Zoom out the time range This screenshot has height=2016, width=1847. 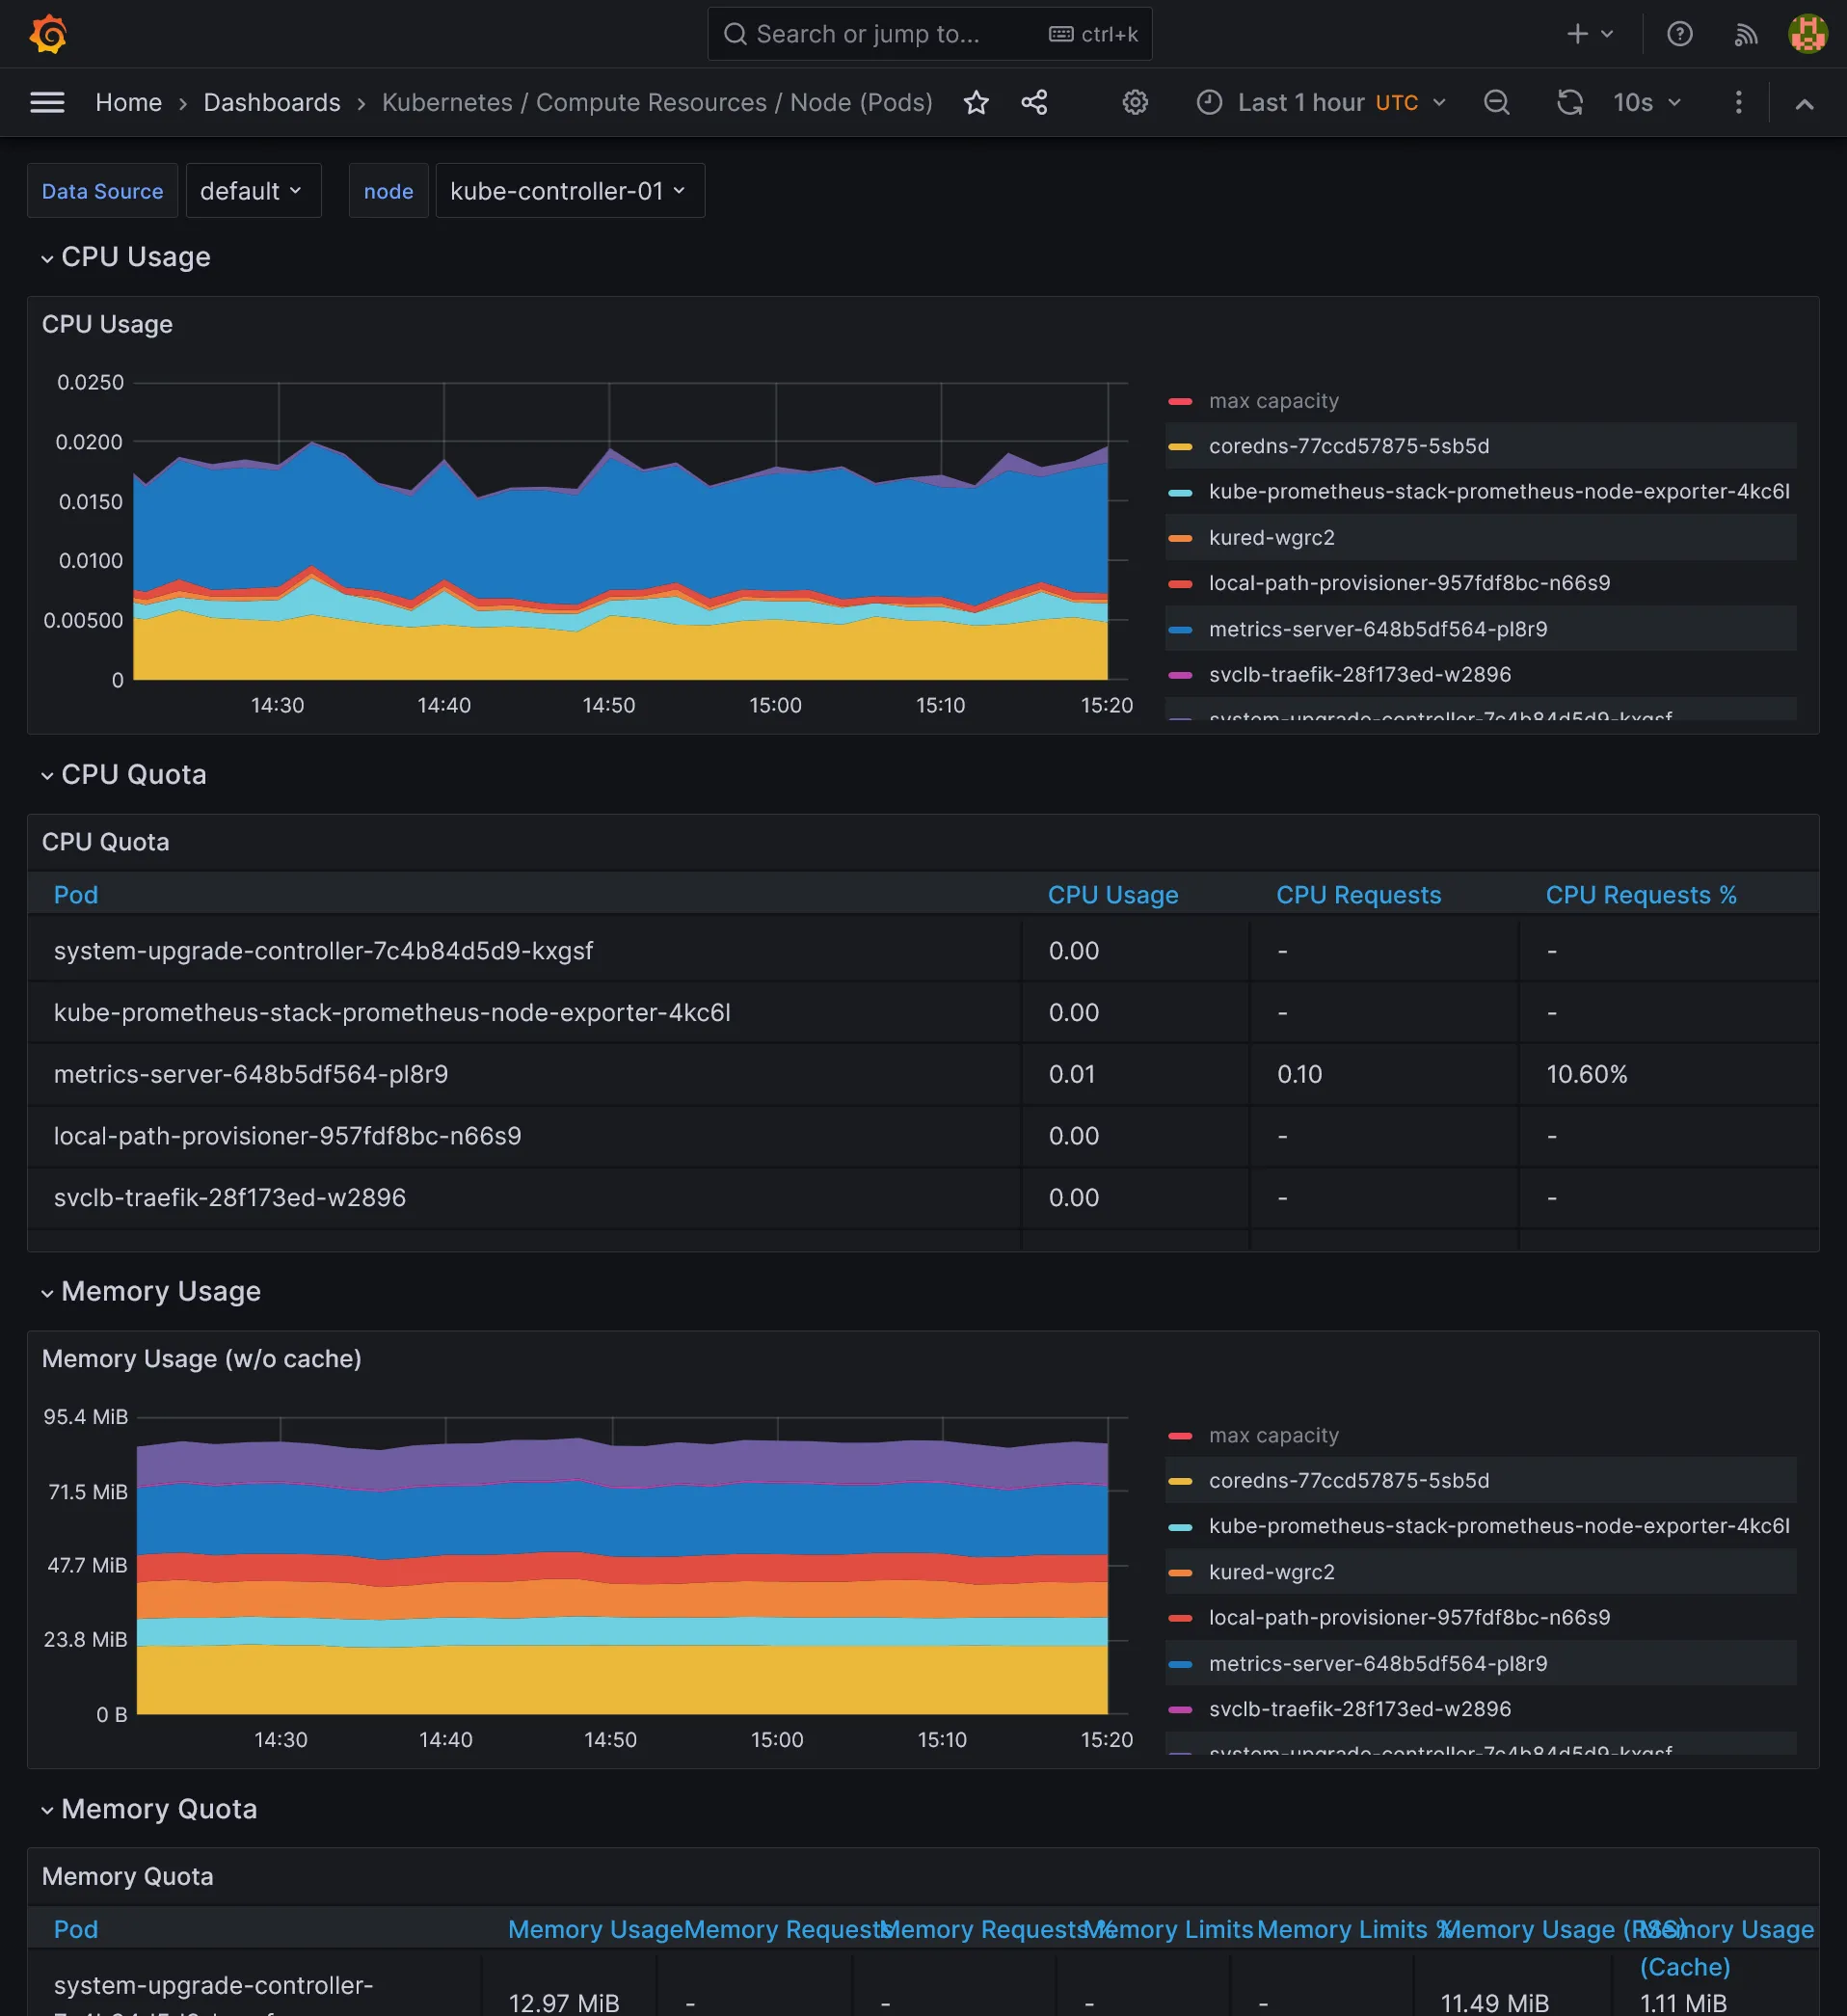coord(1496,102)
